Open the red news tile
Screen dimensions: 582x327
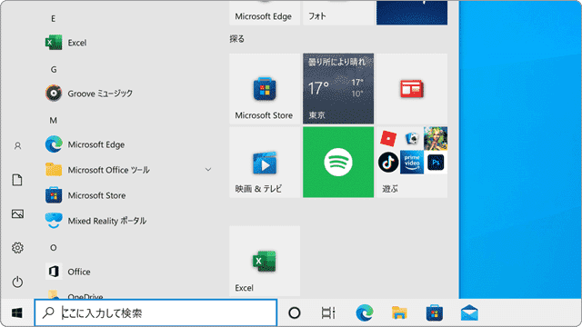412,89
